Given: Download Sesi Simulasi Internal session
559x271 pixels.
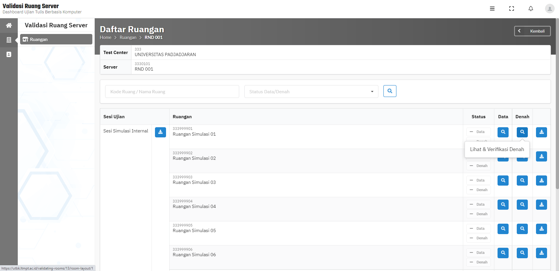Looking at the screenshot, I should tap(161, 132).
